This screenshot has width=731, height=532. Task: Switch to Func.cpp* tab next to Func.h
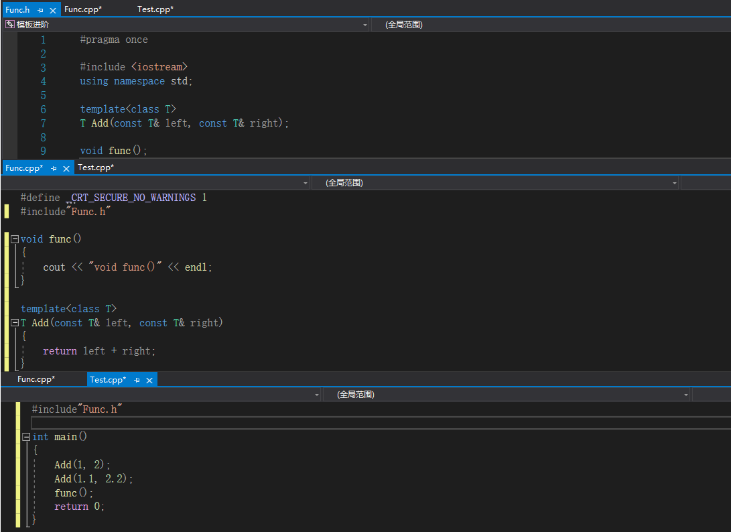coord(83,9)
